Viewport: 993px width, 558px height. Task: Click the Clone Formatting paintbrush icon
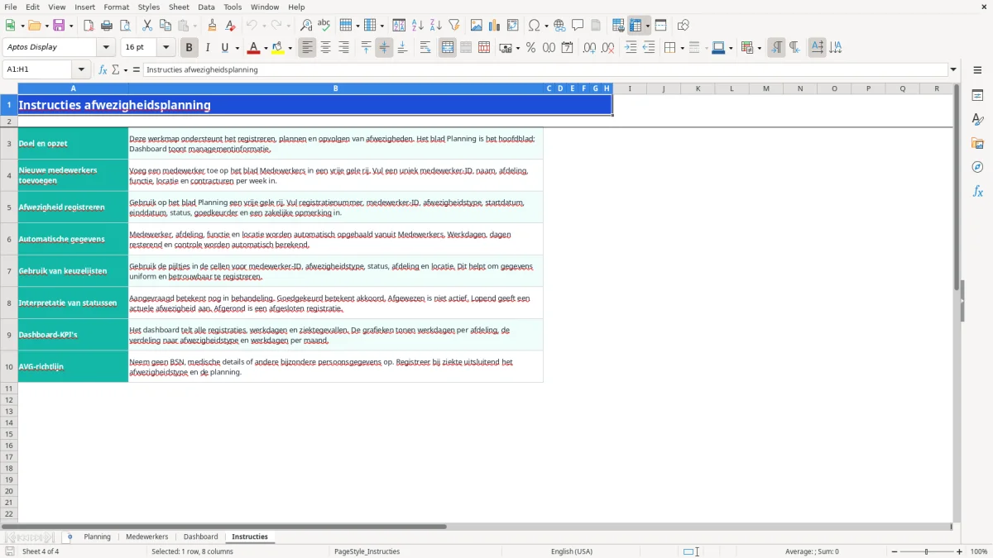click(x=212, y=26)
